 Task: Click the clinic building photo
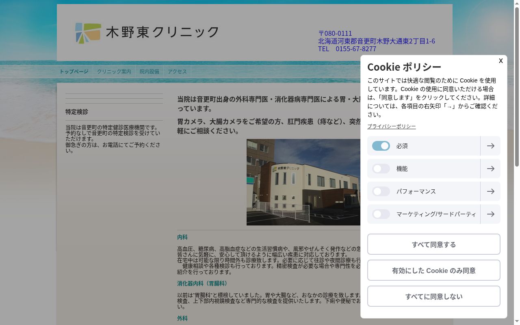tap(303, 182)
